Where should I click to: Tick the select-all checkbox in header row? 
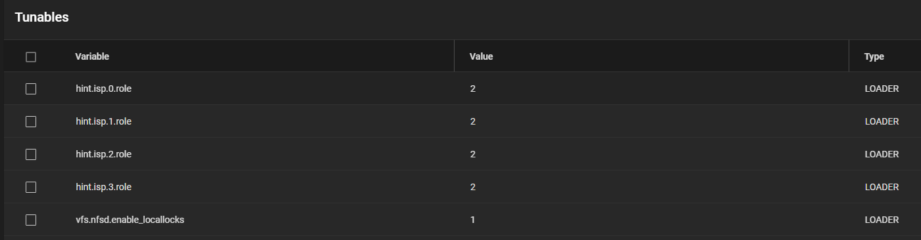(x=31, y=57)
